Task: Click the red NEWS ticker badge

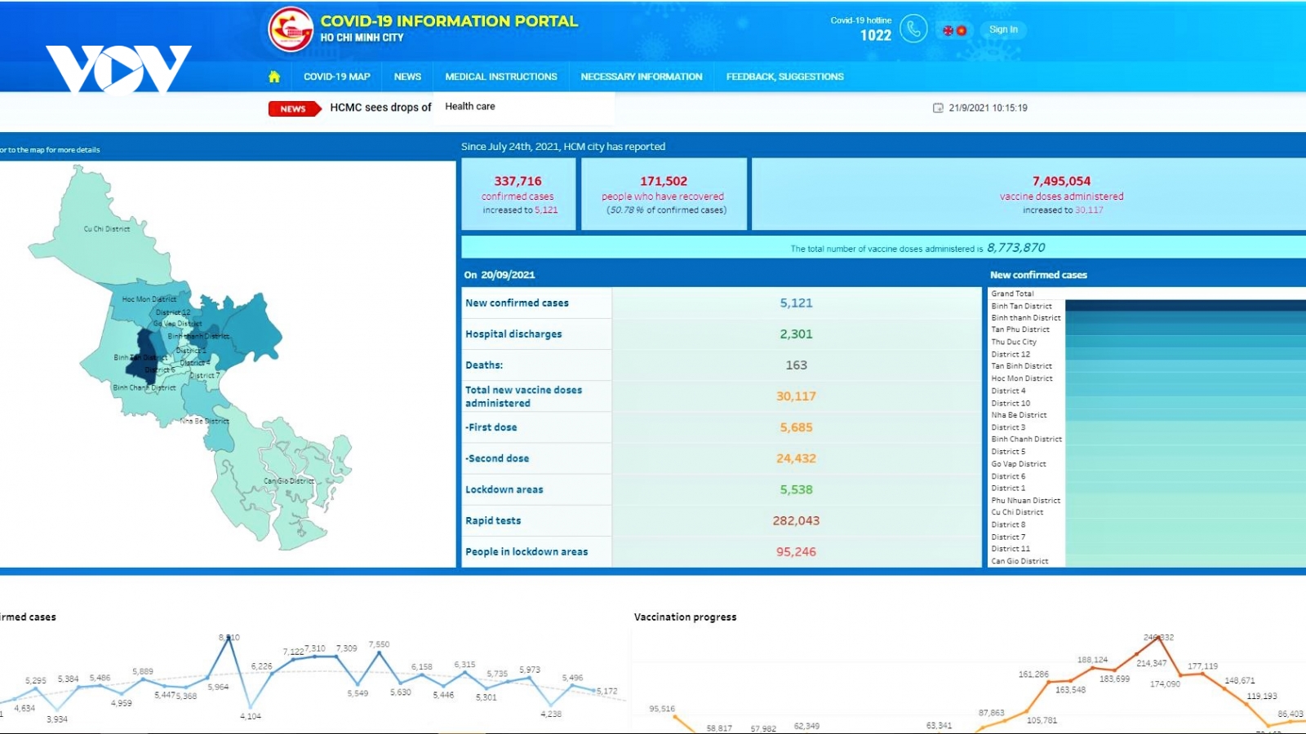Action: (x=295, y=108)
